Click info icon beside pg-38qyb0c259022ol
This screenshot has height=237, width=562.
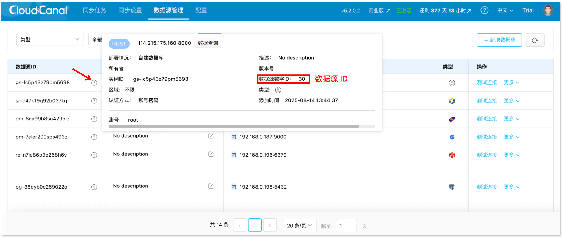point(94,187)
